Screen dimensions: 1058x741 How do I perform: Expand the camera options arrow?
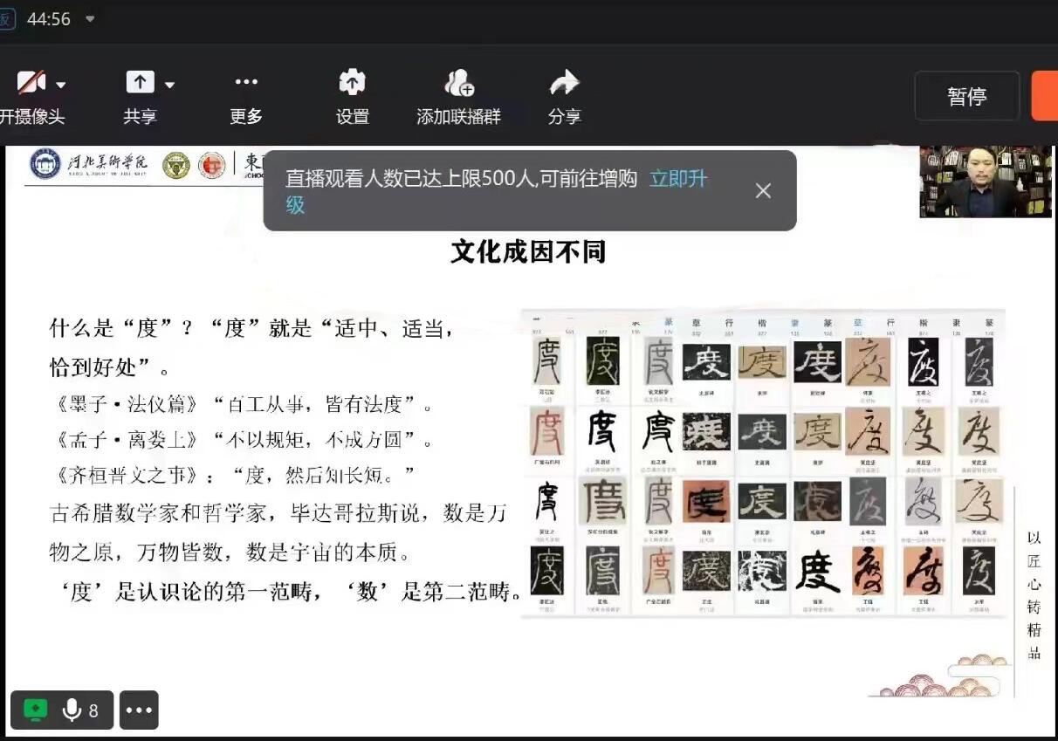[x=61, y=85]
